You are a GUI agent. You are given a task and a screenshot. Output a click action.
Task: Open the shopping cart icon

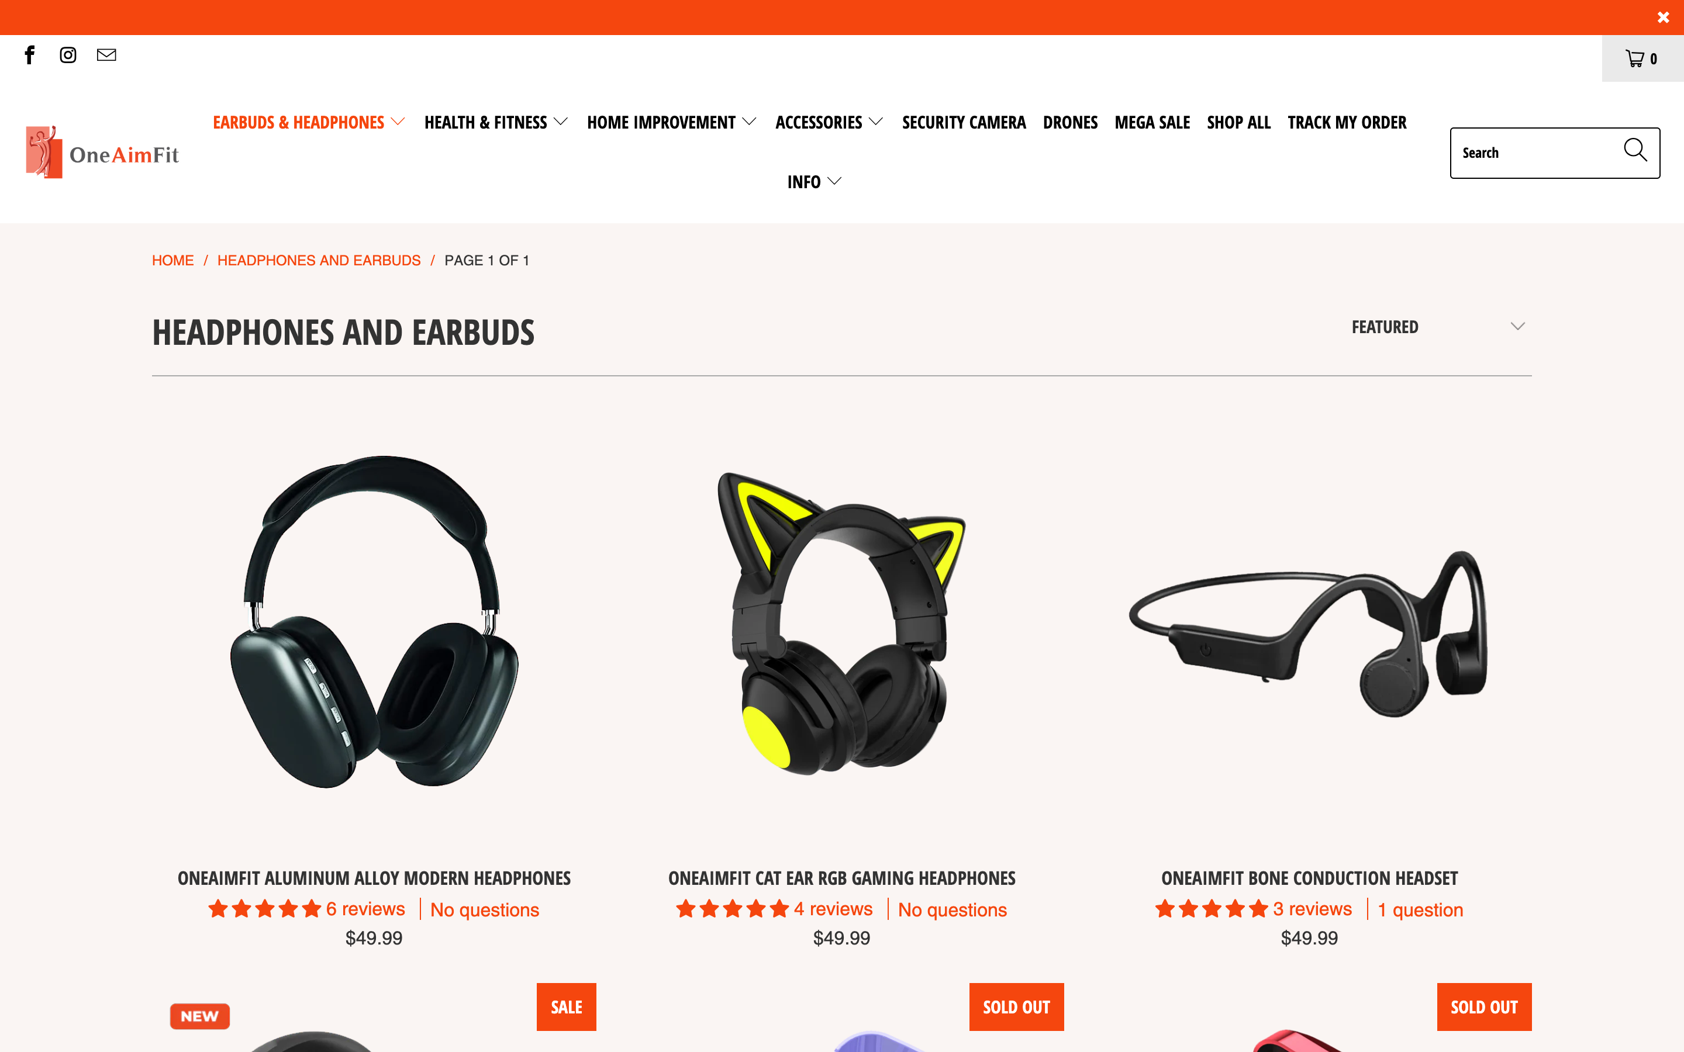pyautogui.click(x=1641, y=58)
